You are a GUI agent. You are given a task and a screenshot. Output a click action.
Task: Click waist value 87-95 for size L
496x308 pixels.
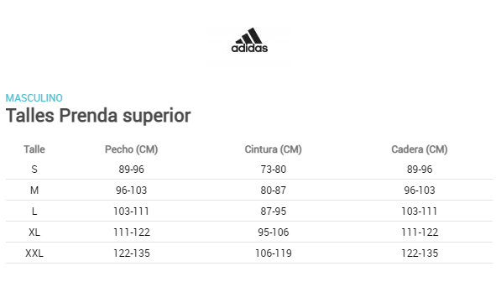tap(274, 211)
